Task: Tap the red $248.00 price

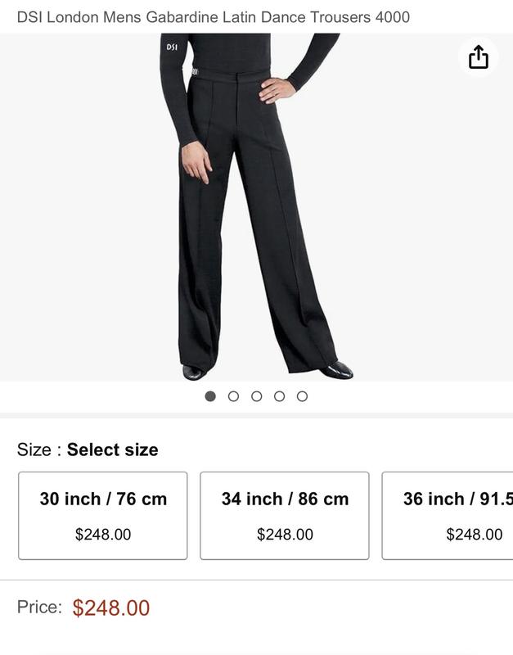Action: pyautogui.click(x=111, y=608)
